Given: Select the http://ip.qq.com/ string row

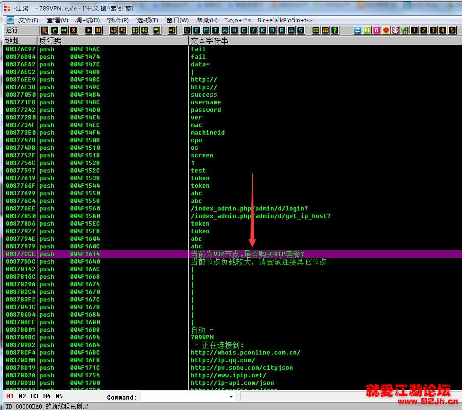Looking at the screenshot, I should [233, 360].
